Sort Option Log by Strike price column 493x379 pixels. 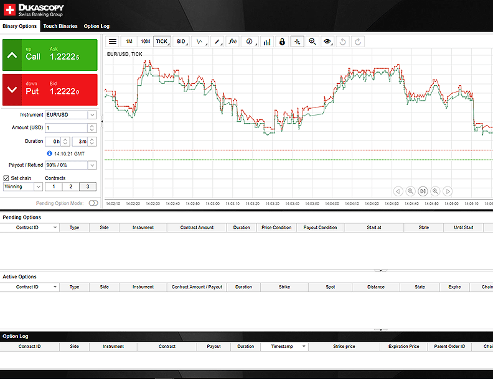click(x=344, y=346)
